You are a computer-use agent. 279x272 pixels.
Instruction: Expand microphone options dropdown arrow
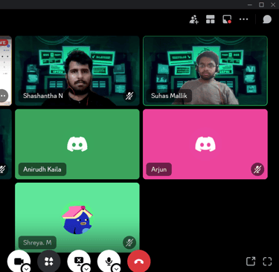pyautogui.click(x=117, y=268)
